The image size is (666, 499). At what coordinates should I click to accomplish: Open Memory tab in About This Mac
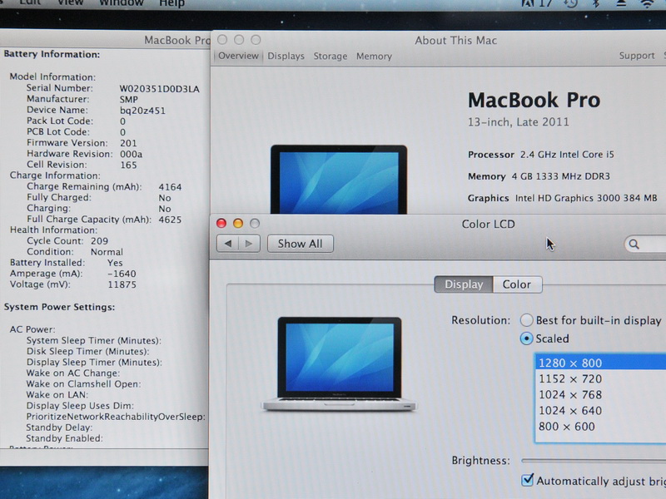(x=374, y=56)
